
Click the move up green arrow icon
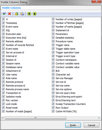click(x=29, y=14)
